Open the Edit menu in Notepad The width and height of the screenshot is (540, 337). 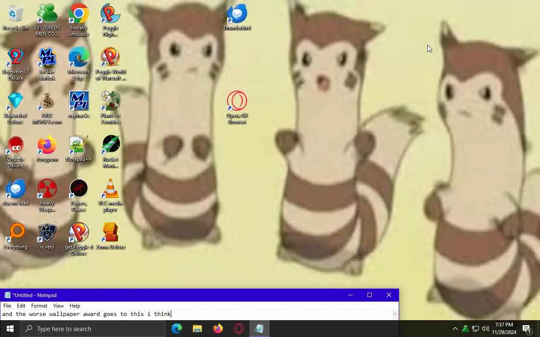(21, 306)
